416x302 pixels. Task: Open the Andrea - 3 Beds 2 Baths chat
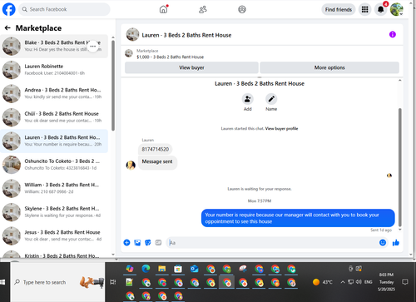(54, 93)
